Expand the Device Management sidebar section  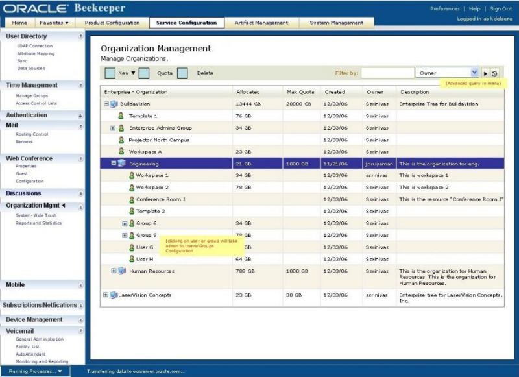click(x=80, y=320)
